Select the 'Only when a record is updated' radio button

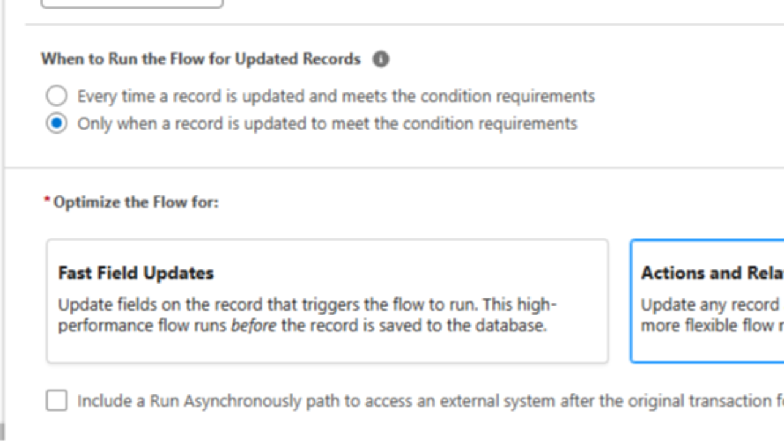tap(56, 124)
